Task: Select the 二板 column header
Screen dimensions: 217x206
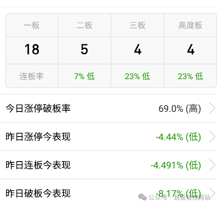Action: [85, 25]
